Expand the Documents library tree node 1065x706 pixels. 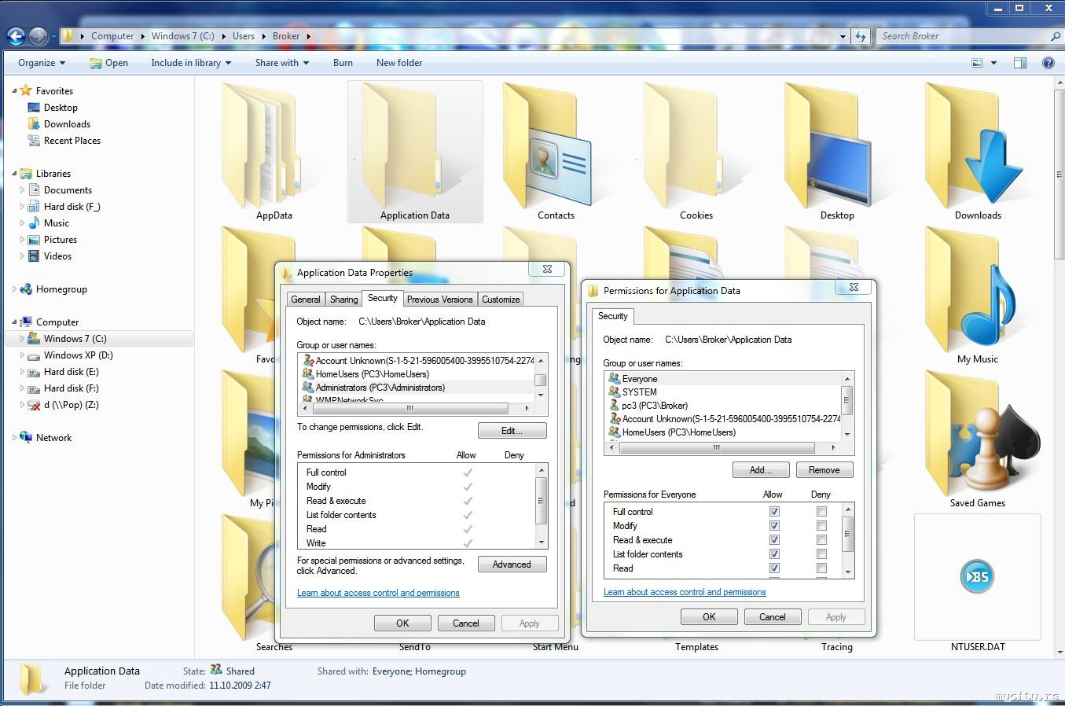pos(22,190)
